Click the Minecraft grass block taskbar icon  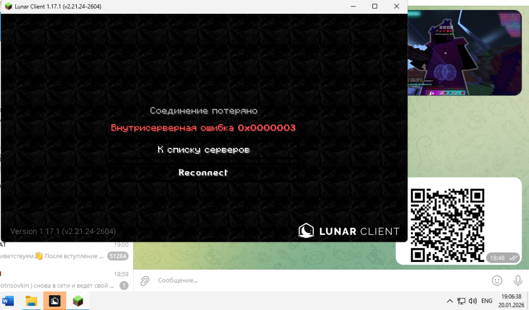coord(78,300)
